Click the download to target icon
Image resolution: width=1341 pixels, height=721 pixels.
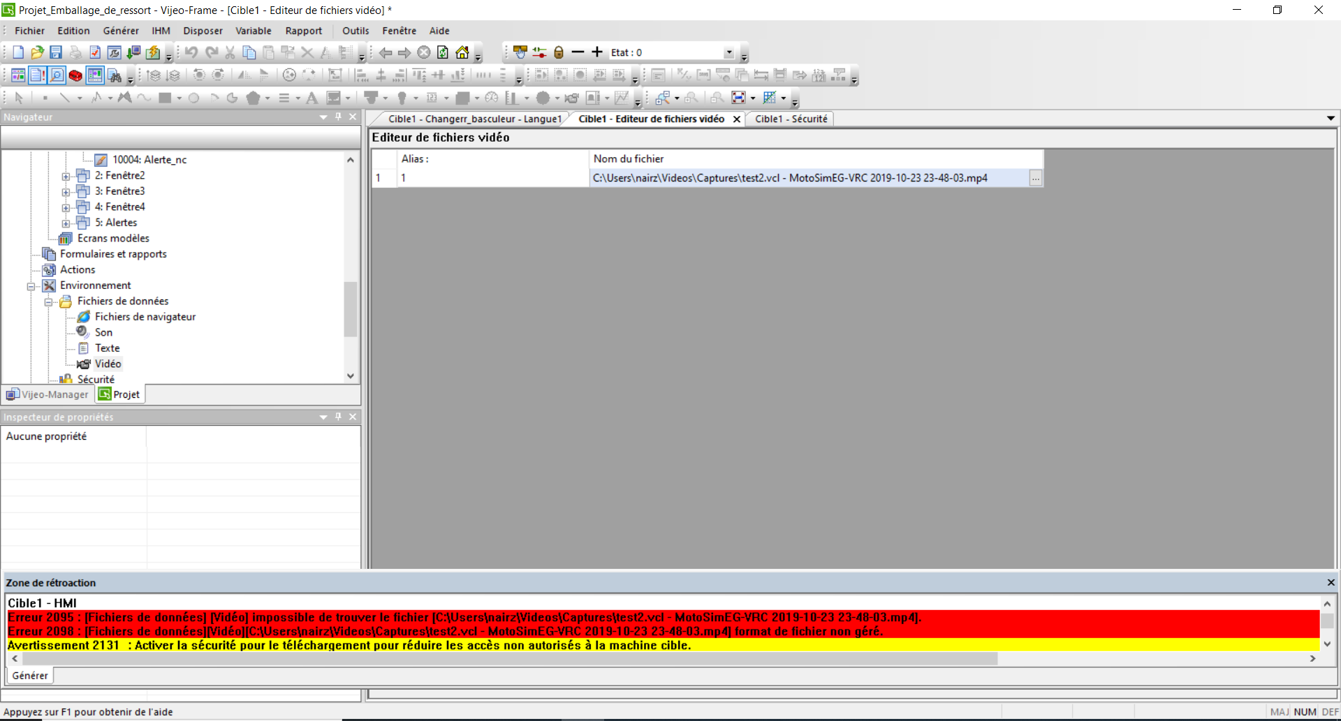(x=133, y=52)
